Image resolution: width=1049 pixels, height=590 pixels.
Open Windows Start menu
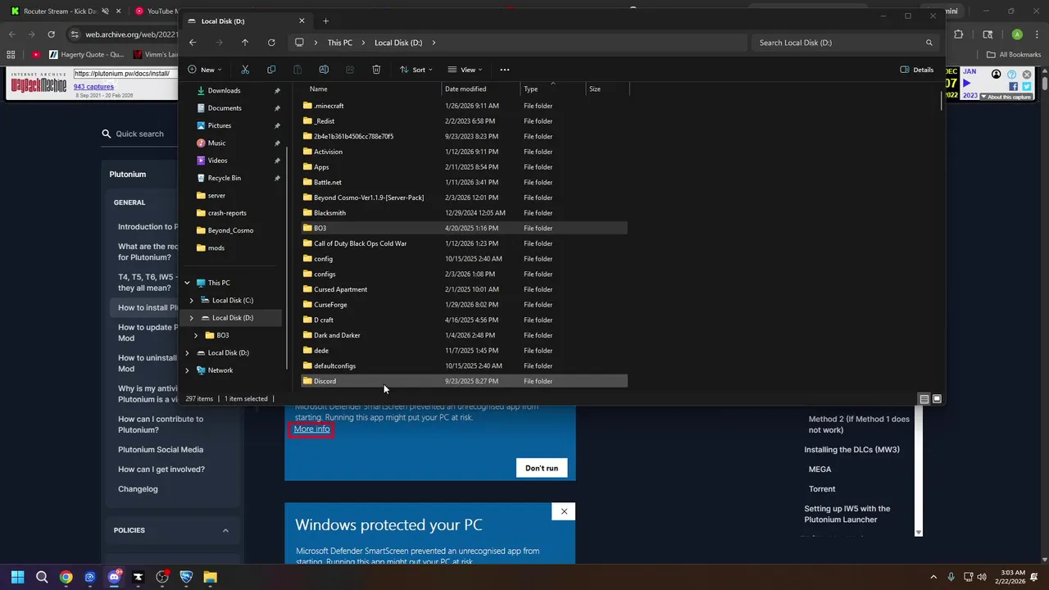(x=17, y=577)
